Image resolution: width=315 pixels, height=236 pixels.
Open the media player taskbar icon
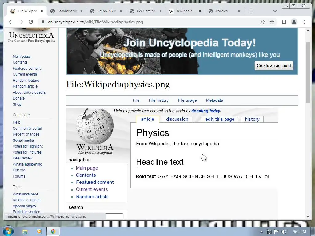[x=39, y=232]
